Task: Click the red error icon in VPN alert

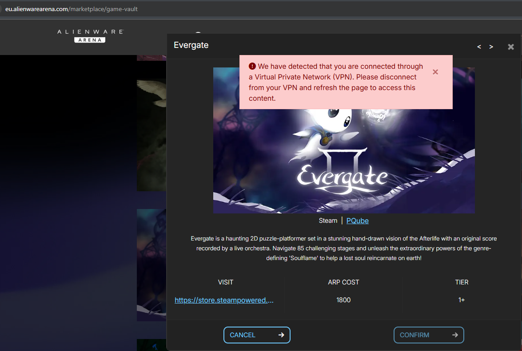Action: click(x=252, y=67)
